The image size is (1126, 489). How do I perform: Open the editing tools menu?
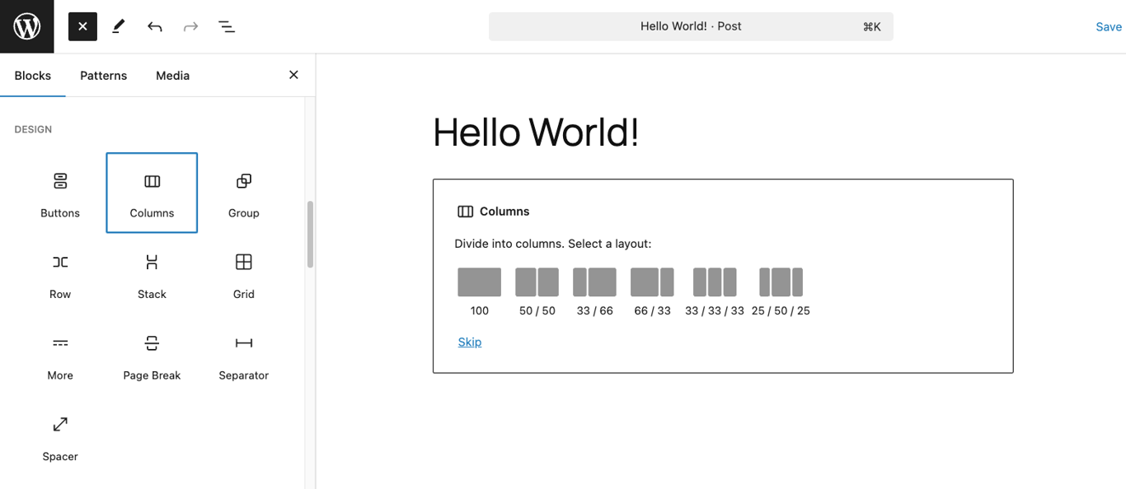click(x=118, y=26)
